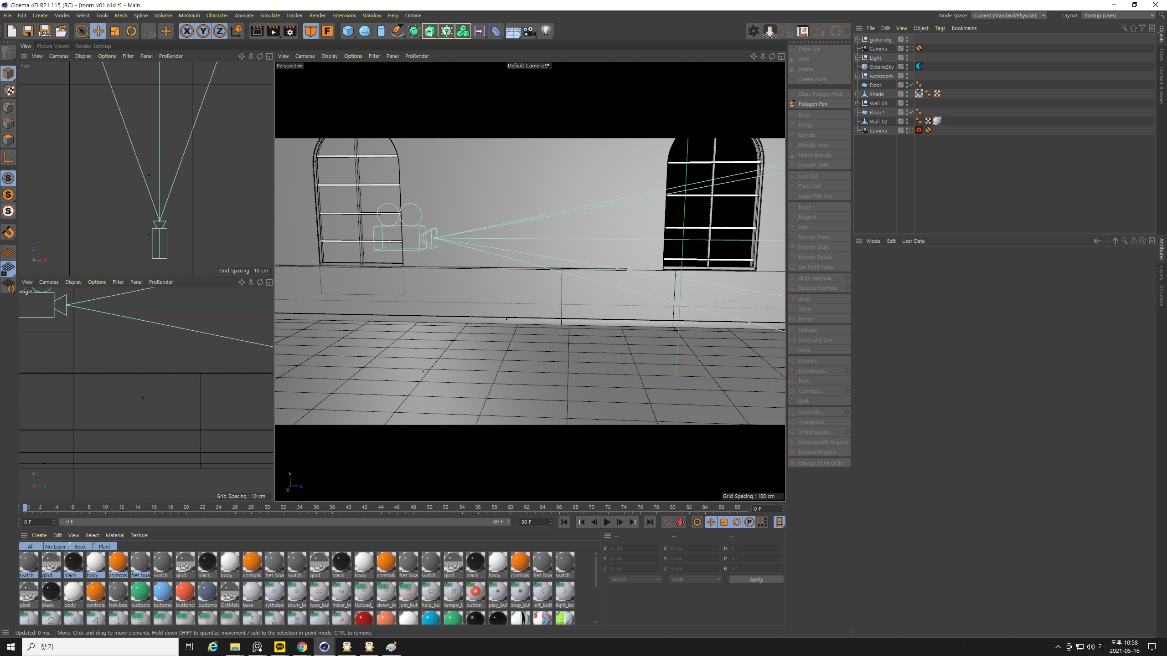Open the Node Space dropdown
Screen dimensions: 1167x656
click(1009, 15)
